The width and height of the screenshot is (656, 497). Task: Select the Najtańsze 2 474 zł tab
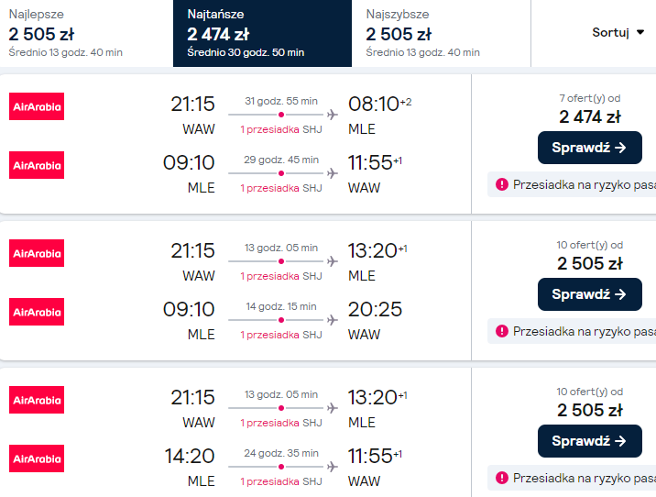pyautogui.click(x=261, y=34)
